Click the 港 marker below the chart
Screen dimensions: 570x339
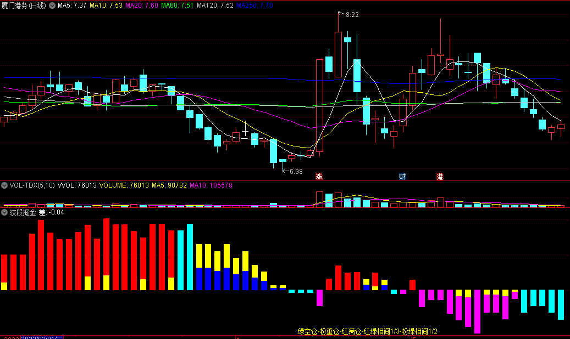click(x=440, y=177)
